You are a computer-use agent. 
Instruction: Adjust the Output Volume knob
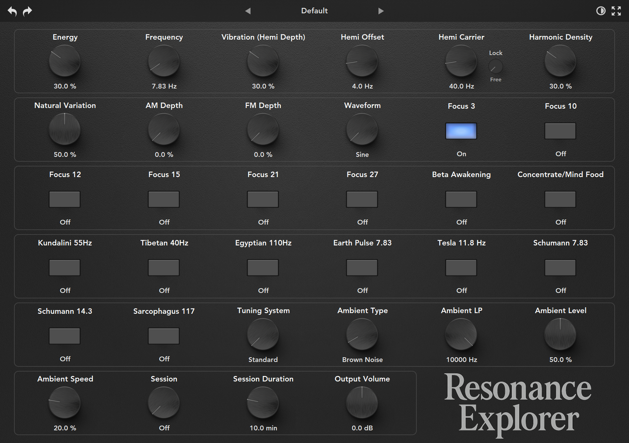(362, 403)
